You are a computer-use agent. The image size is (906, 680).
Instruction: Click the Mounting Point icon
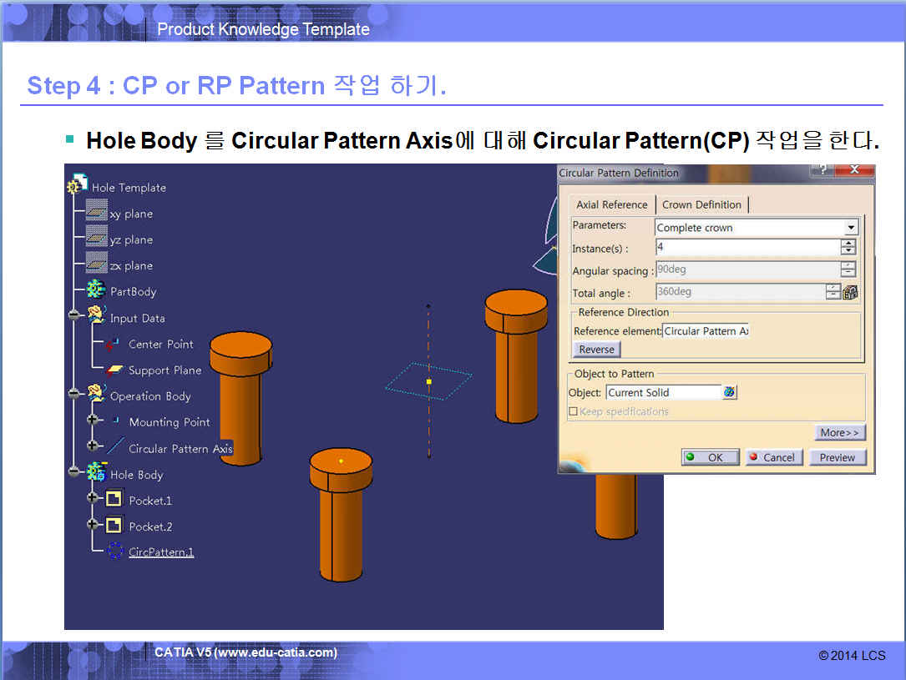pos(115,421)
